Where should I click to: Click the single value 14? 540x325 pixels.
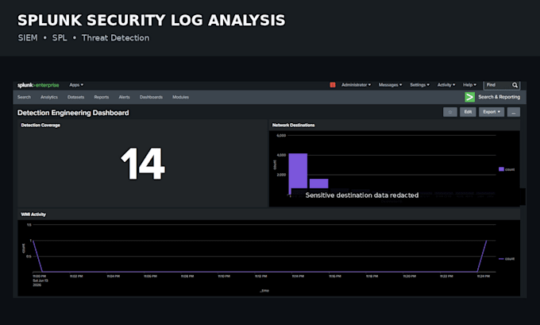(143, 164)
